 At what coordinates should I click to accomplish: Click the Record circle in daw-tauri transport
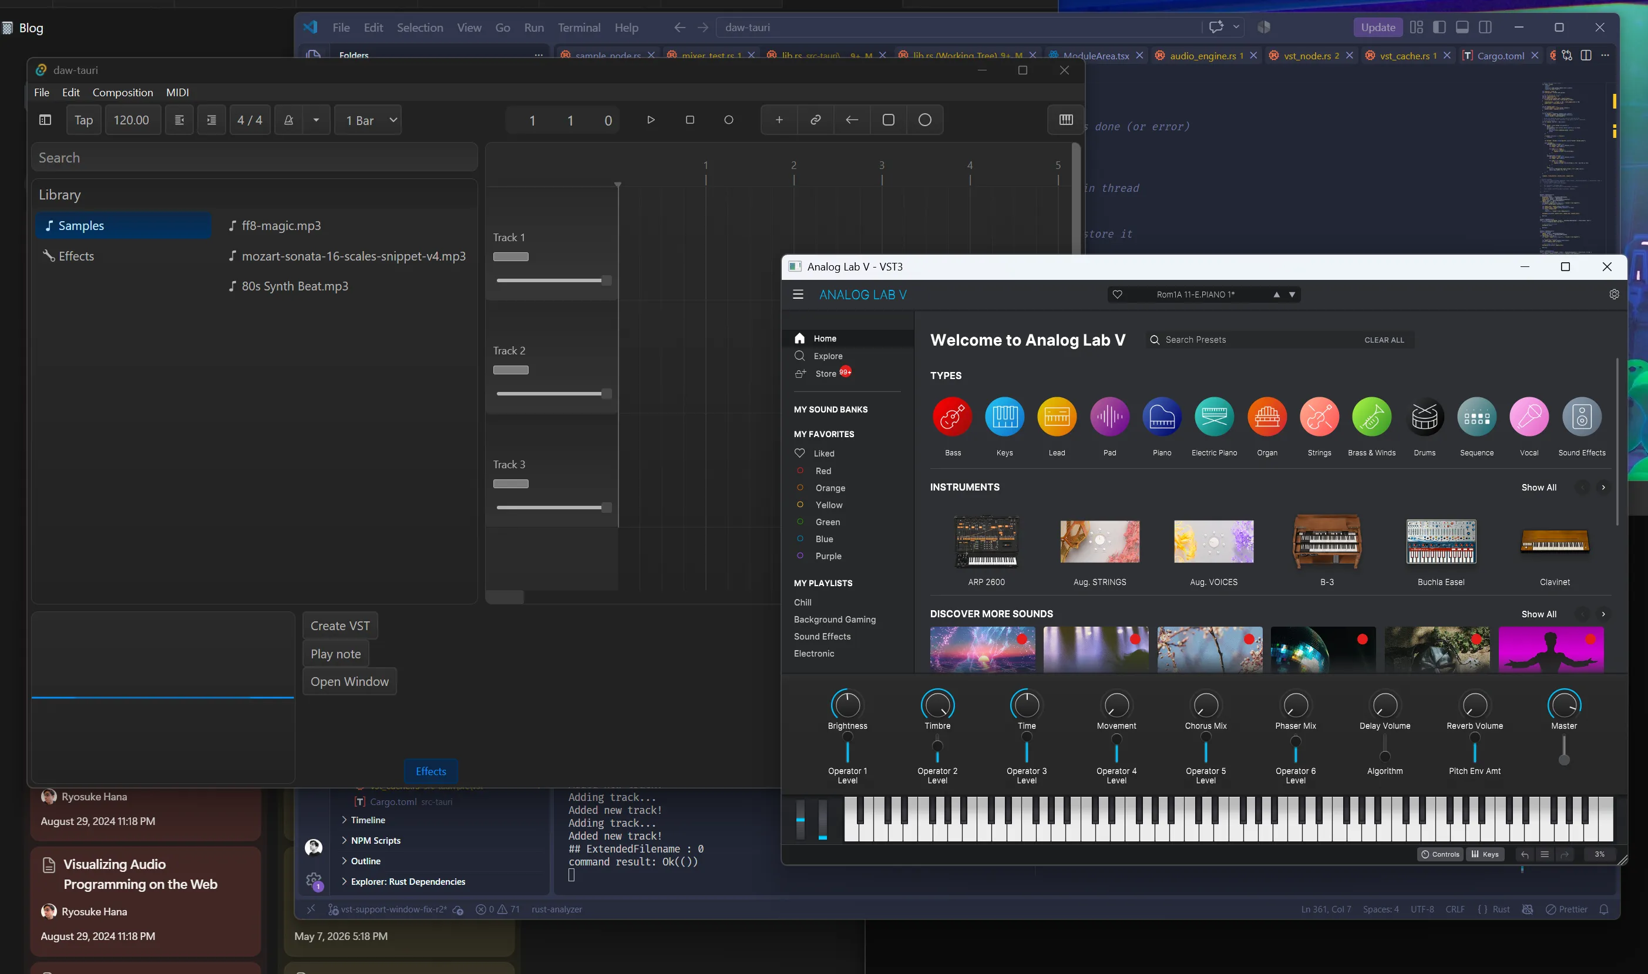coord(728,120)
